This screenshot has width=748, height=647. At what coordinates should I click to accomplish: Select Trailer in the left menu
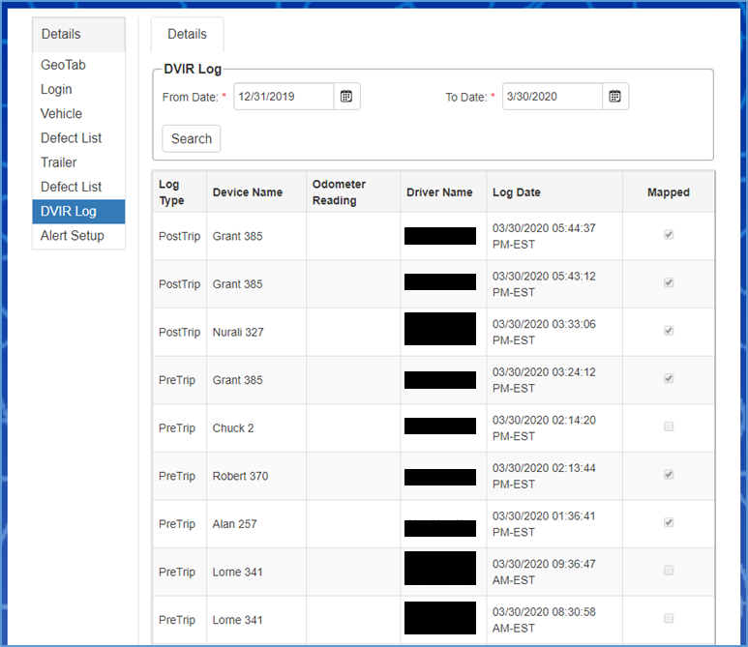point(59,162)
